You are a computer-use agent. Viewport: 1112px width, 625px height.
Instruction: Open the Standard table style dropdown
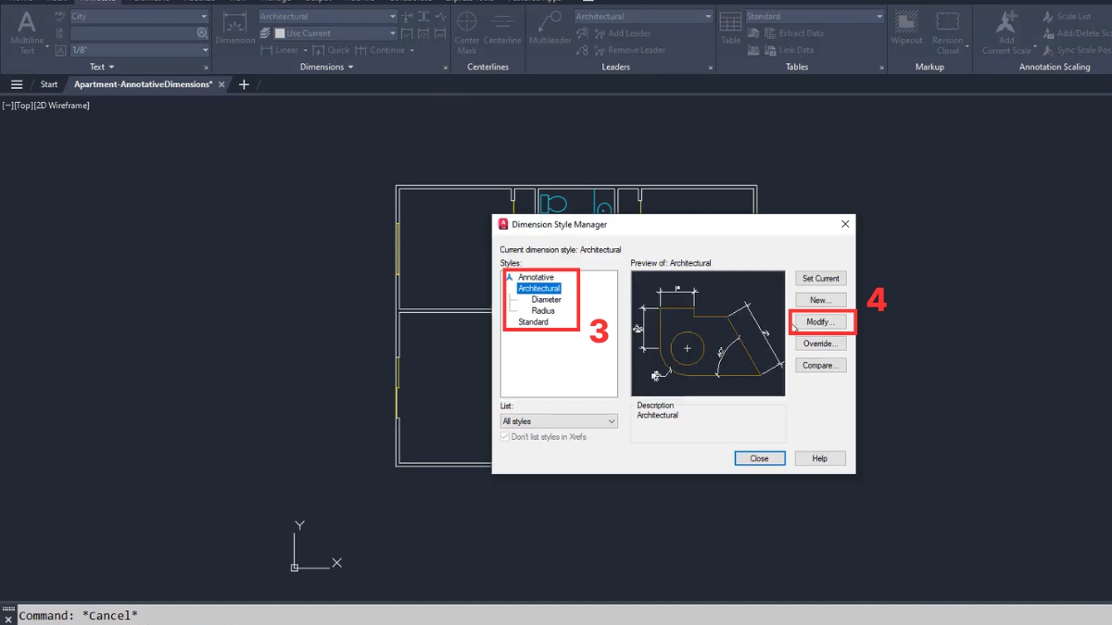tap(815, 17)
